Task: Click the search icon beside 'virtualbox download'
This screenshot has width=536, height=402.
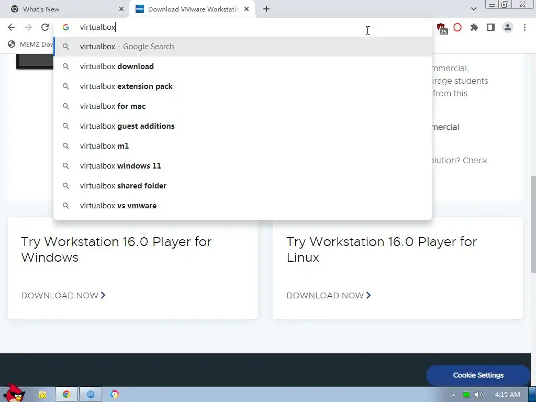Action: [x=66, y=66]
